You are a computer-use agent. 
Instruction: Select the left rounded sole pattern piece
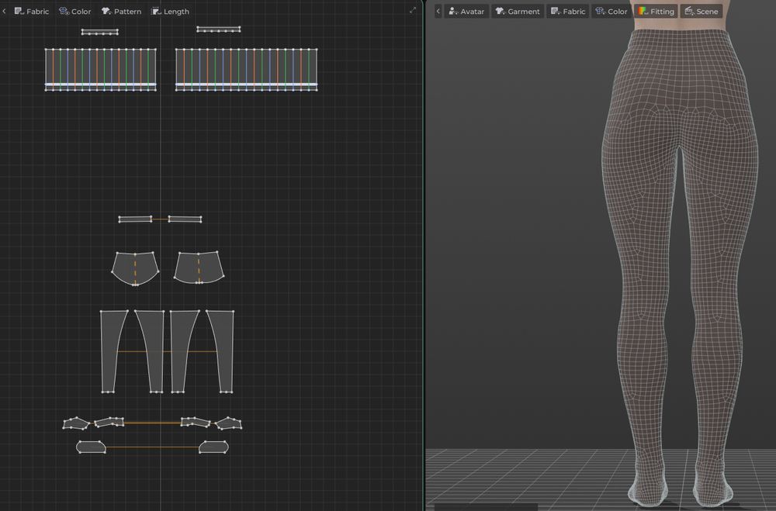(91, 447)
